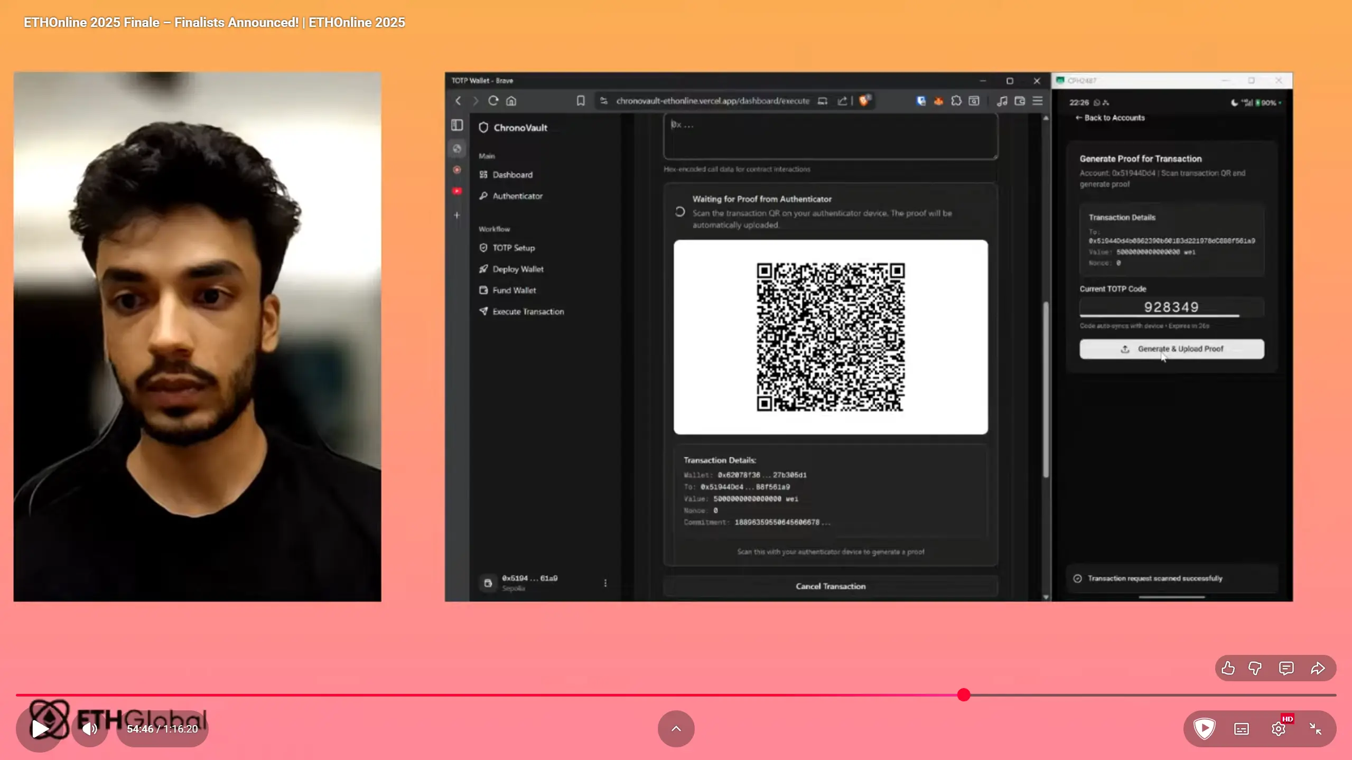Exit fullscreen using the shrink arrows icon
Screen dimensions: 1352x760
1315,729
